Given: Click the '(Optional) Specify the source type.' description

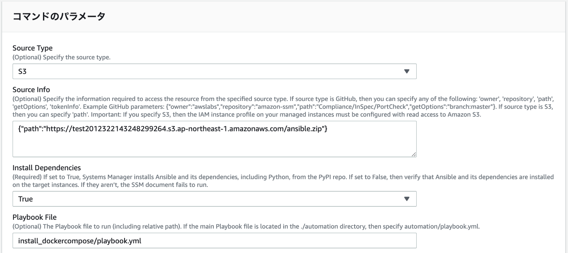Looking at the screenshot, I should [61, 57].
